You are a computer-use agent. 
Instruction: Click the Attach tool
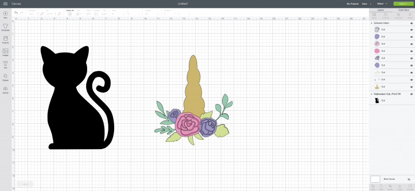pos(390,187)
